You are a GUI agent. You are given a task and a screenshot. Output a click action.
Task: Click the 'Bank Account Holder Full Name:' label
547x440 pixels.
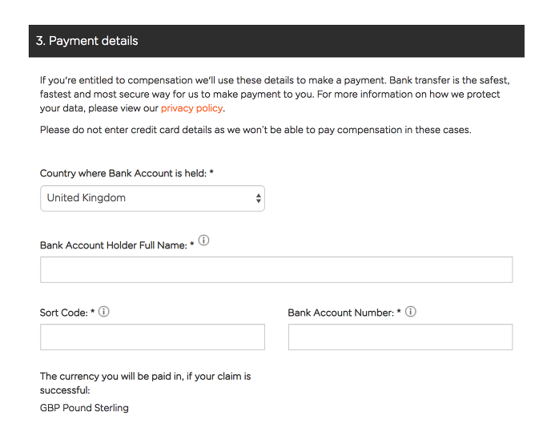pos(114,245)
